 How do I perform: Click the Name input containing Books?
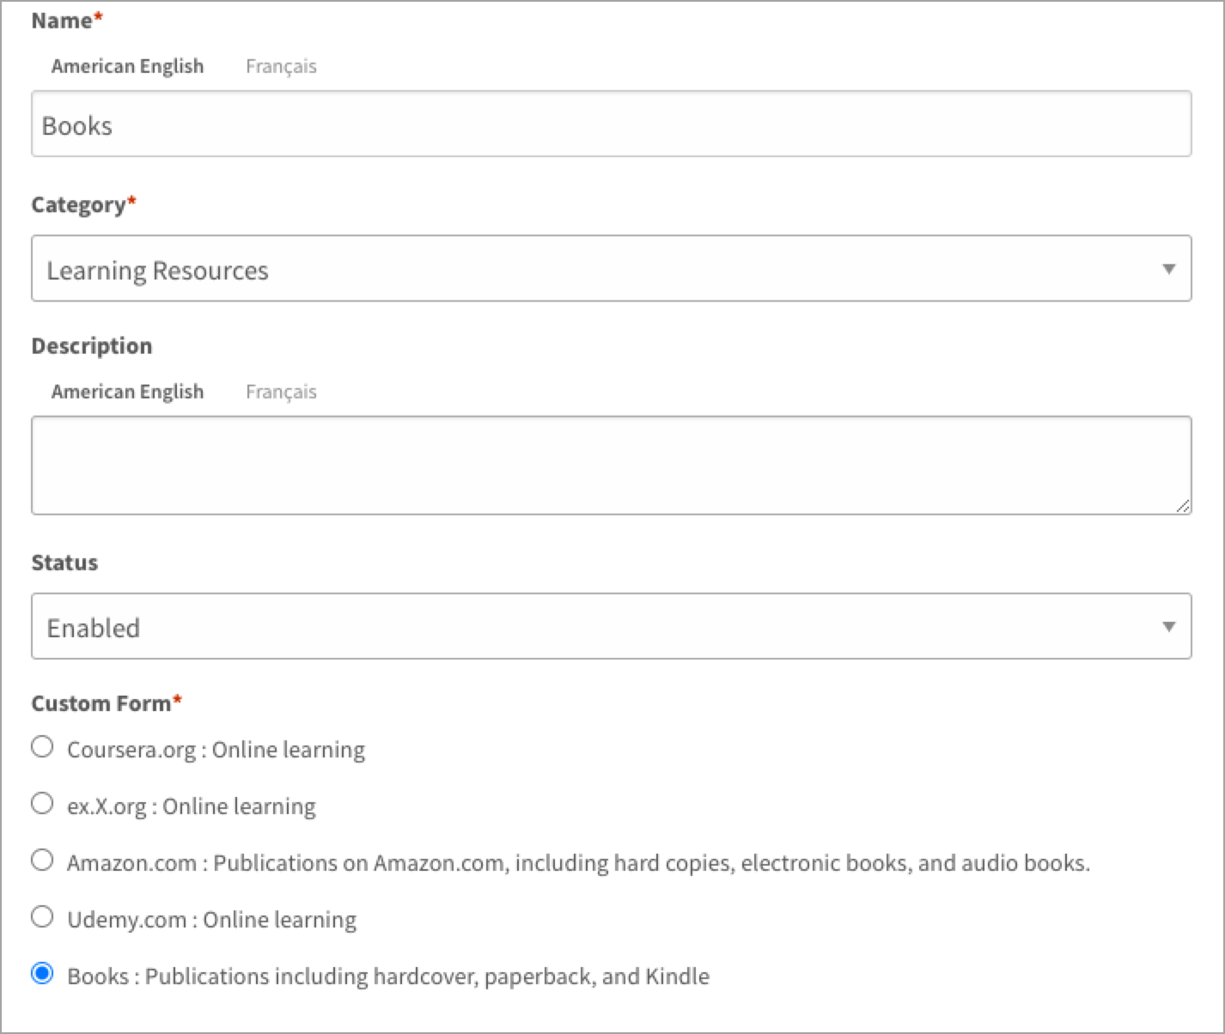point(611,125)
